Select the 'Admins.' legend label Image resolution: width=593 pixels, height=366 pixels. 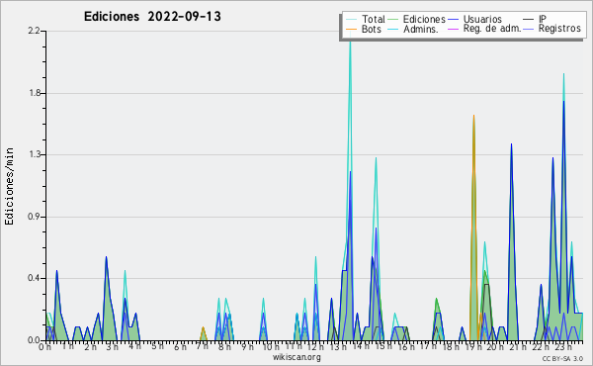click(421, 29)
